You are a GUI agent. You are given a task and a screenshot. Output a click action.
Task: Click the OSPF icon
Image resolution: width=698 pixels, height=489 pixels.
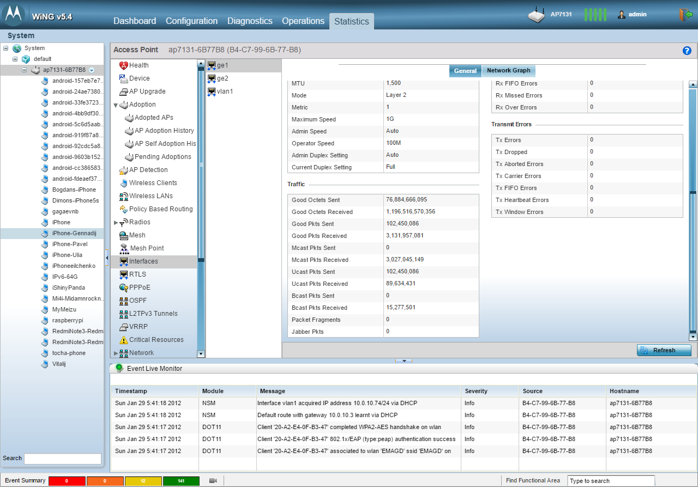[124, 301]
